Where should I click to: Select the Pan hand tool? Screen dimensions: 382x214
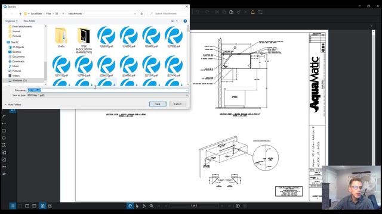tap(130, 206)
